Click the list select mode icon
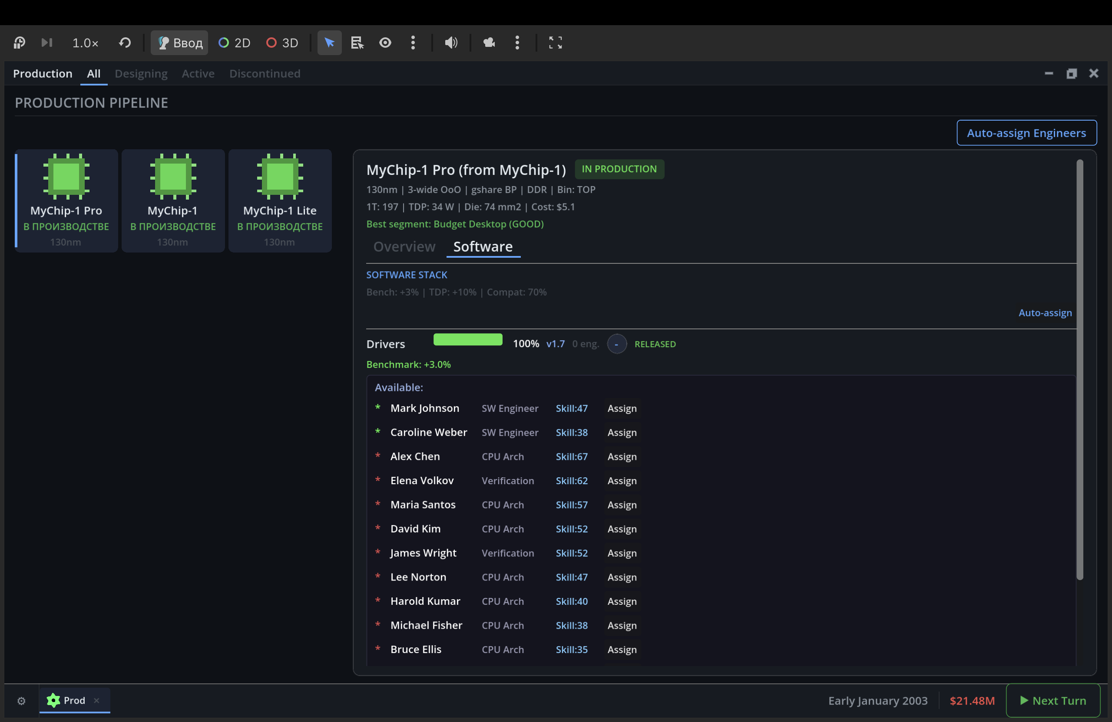Image resolution: width=1112 pixels, height=722 pixels. [357, 43]
